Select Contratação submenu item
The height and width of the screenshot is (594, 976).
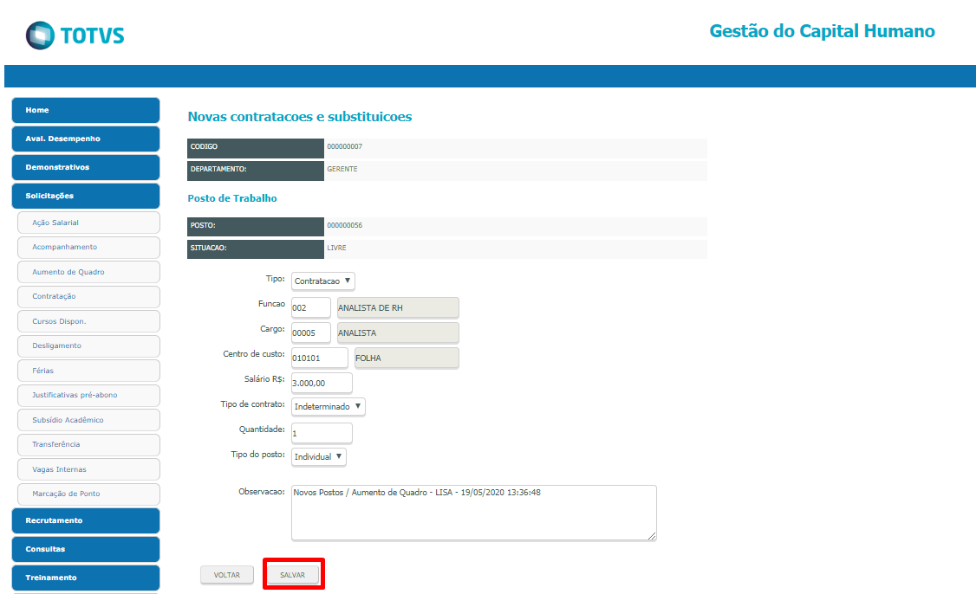tap(89, 297)
